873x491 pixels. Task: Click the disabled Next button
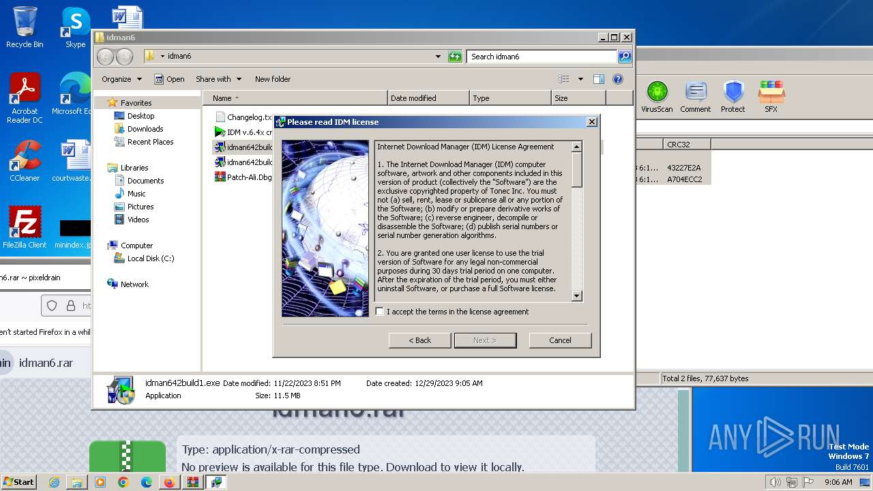coord(485,340)
